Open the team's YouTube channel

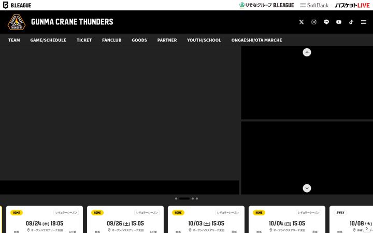[x=339, y=22]
